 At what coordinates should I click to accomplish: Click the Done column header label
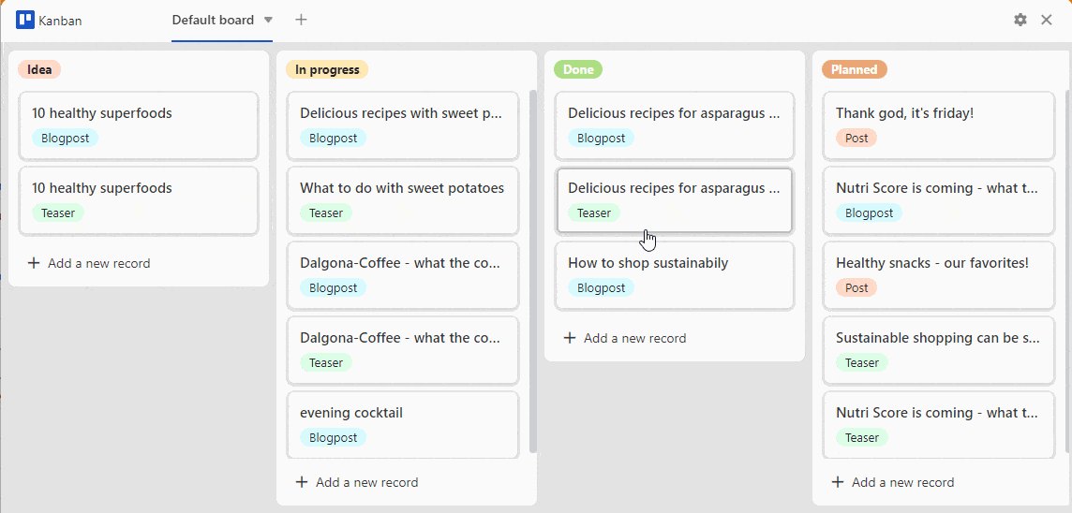point(578,69)
